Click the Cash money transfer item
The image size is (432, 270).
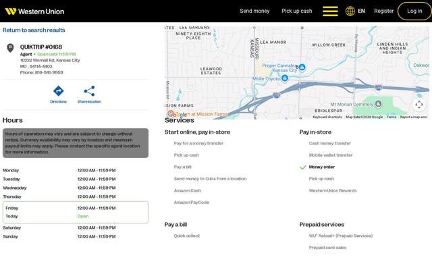coord(330,143)
